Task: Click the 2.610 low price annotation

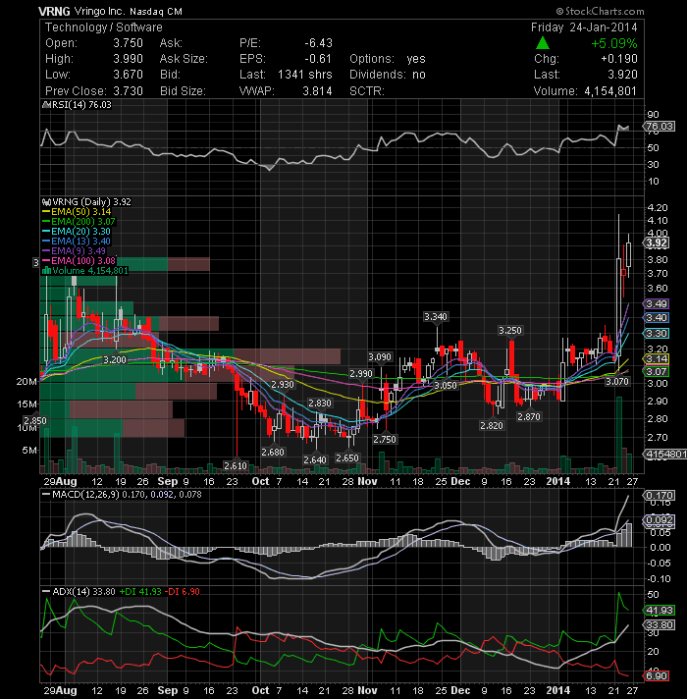Action: pyautogui.click(x=236, y=466)
